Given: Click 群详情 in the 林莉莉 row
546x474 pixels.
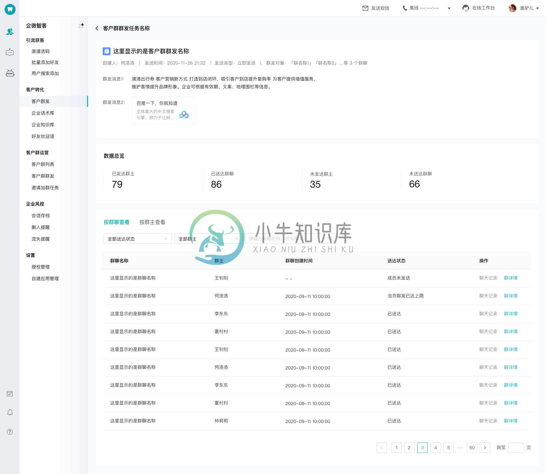Looking at the screenshot, I should pos(511,421).
